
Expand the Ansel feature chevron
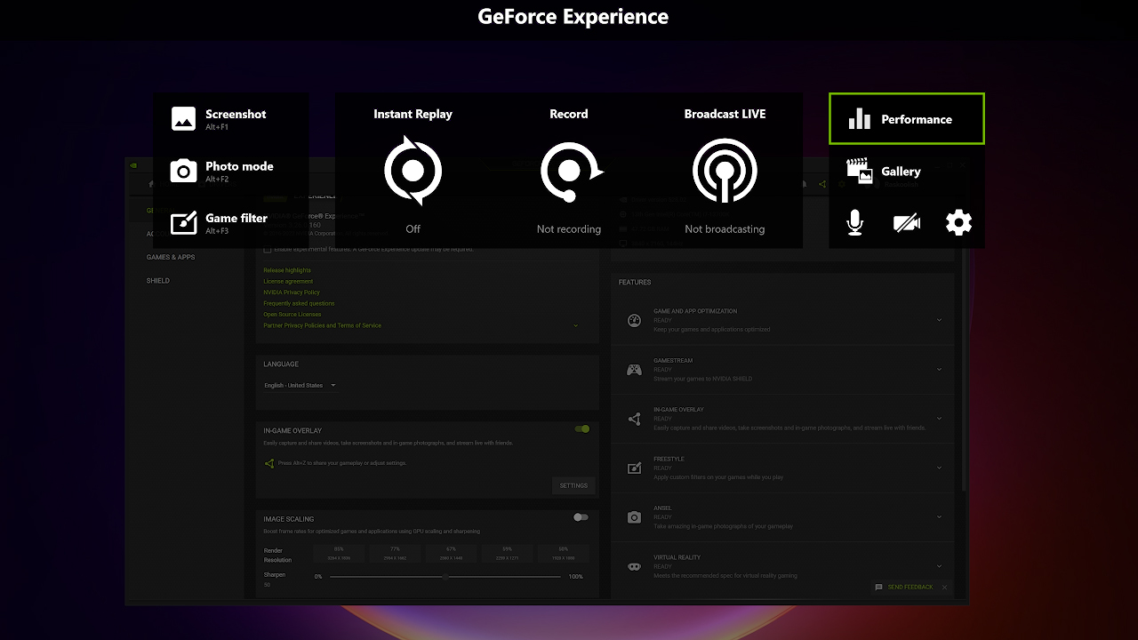coord(940,516)
